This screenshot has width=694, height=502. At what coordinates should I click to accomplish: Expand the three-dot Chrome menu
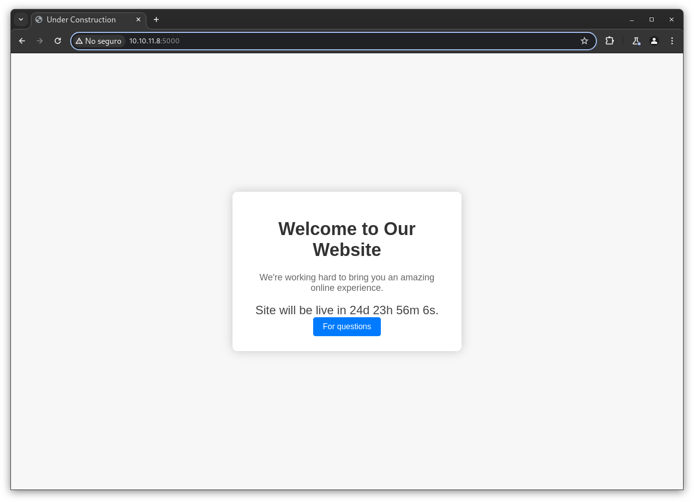pos(672,41)
